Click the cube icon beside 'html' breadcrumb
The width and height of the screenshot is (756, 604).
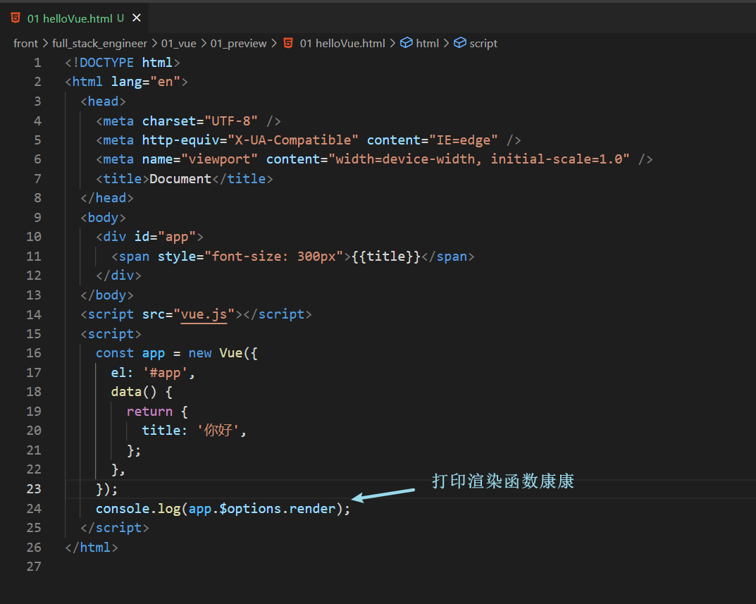(x=407, y=43)
